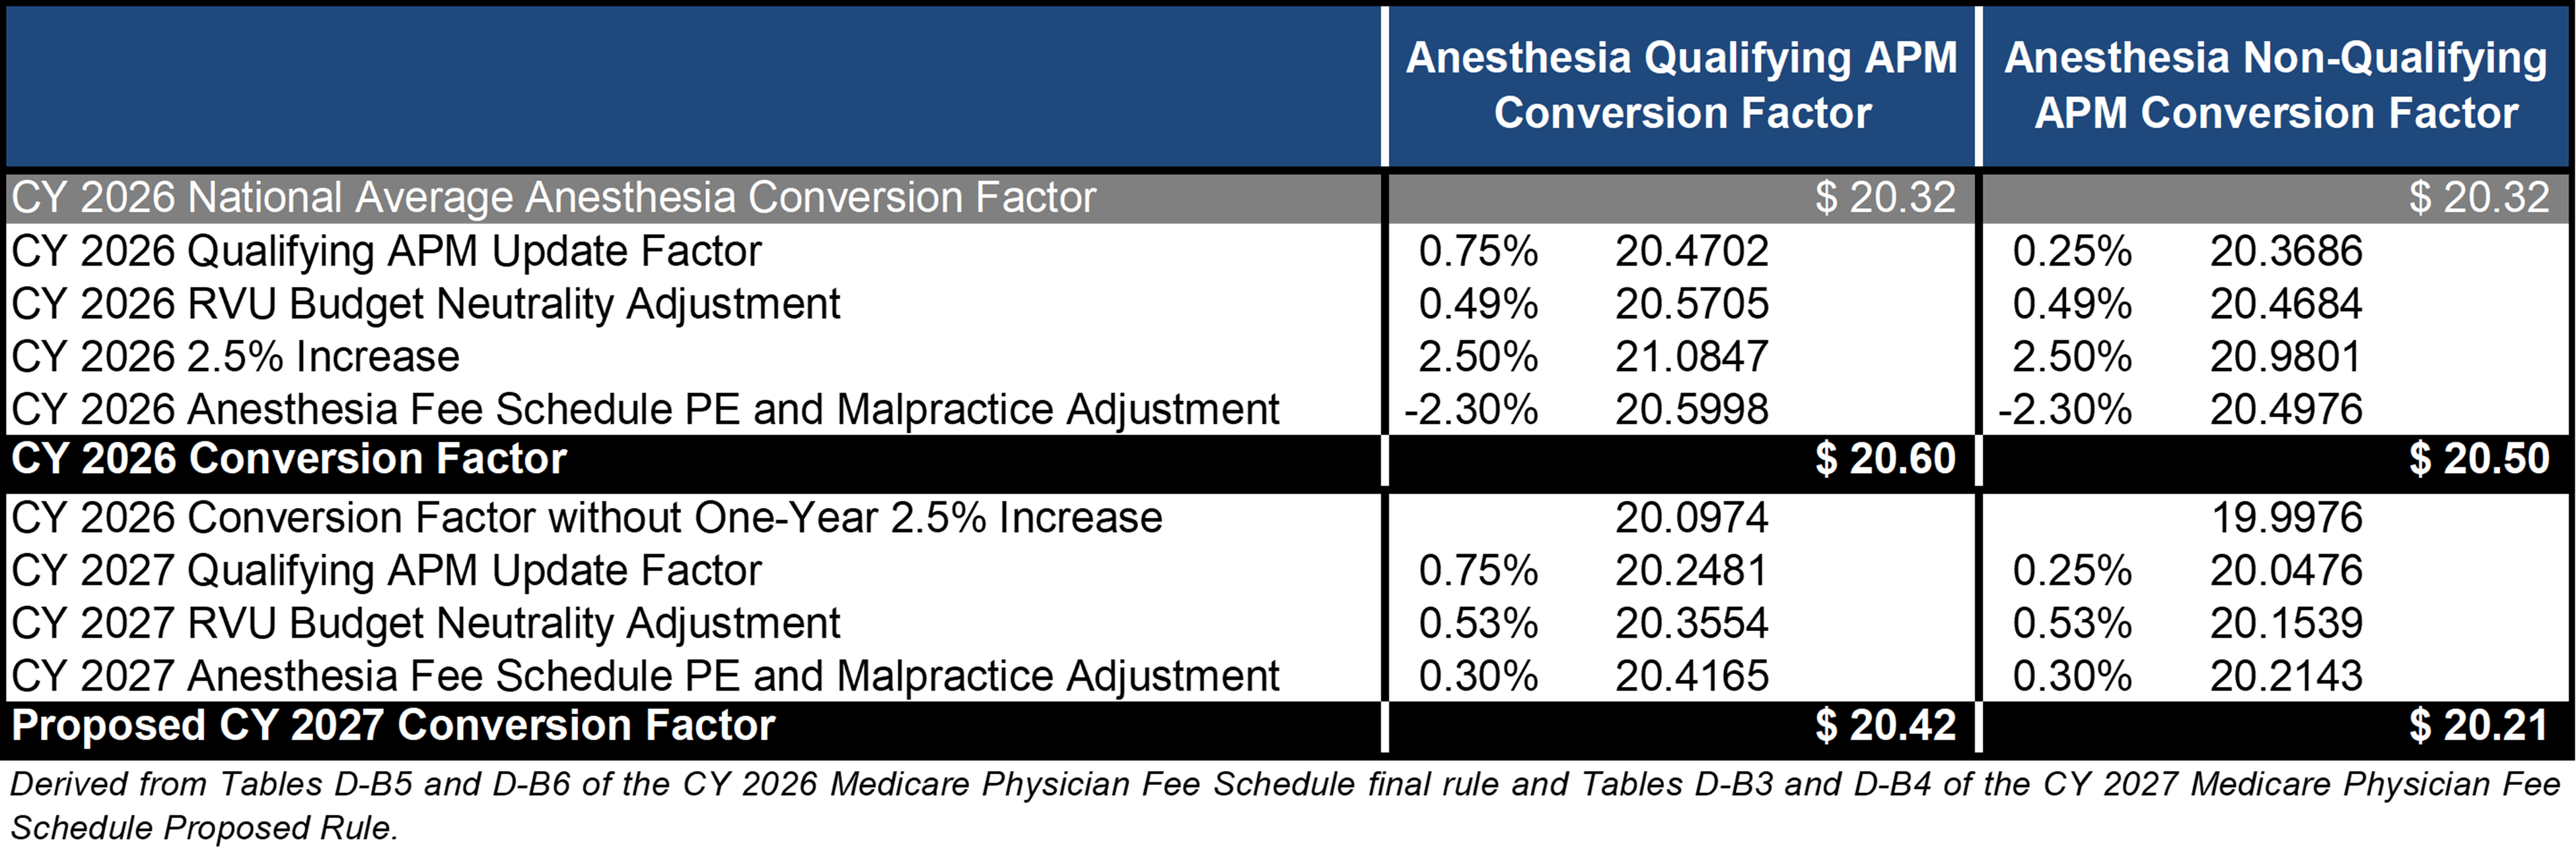Click the Anesthesia Qualifying APM Conversion Factor header

point(1682,85)
